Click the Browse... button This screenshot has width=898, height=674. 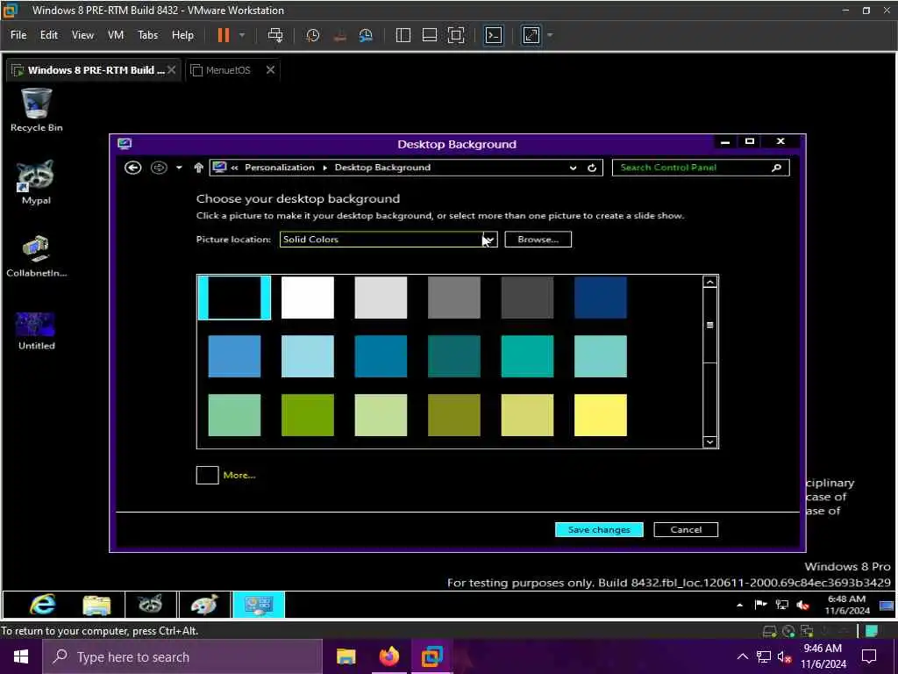tap(538, 240)
